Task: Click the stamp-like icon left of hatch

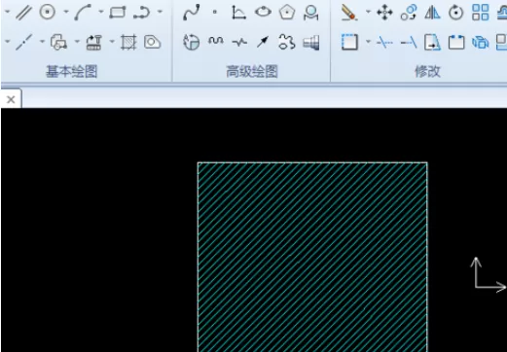Action: click(x=94, y=43)
